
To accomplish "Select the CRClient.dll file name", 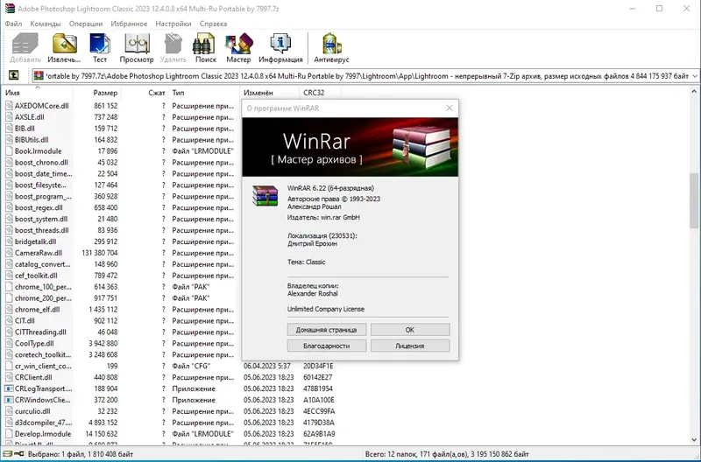I will (33, 377).
